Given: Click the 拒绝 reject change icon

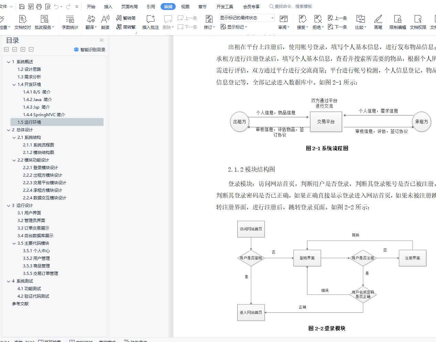Looking at the screenshot, I should tap(318, 19).
